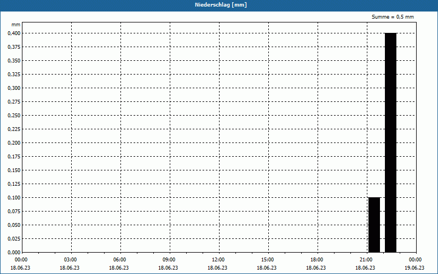Click the 09:00 time label
The height and width of the screenshot is (274, 438).
click(169, 260)
